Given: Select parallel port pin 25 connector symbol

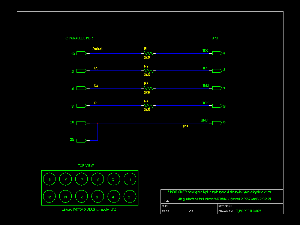Looking at the screenshot, I should [82, 140].
